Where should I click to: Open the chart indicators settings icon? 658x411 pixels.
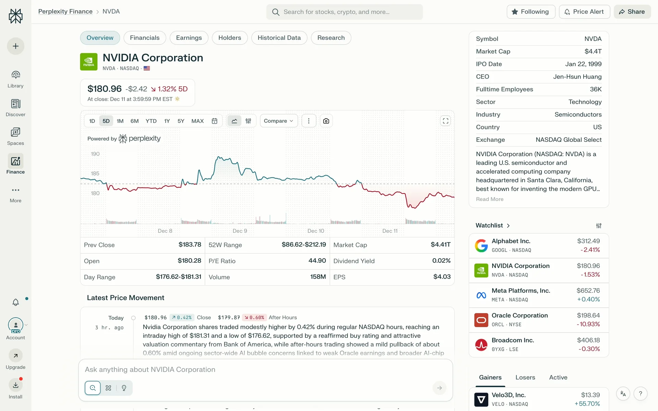pos(248,121)
